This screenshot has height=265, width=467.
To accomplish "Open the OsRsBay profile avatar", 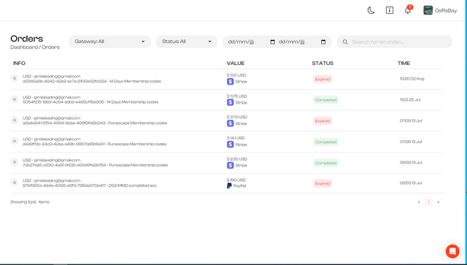I will (x=428, y=10).
